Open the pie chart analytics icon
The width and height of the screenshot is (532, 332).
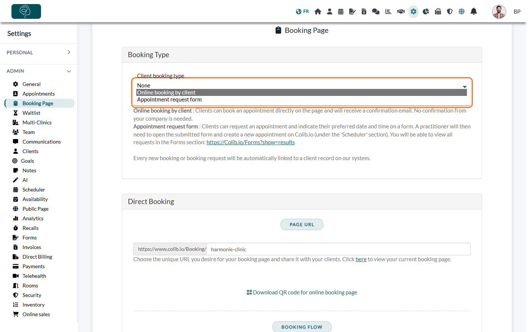point(426,11)
